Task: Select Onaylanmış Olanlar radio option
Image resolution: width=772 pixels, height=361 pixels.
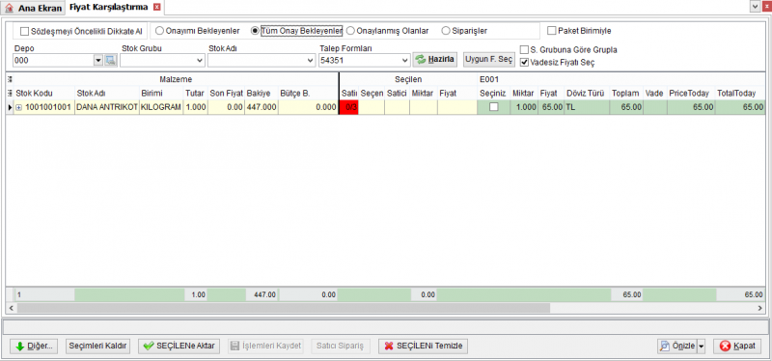Action: tap(350, 31)
